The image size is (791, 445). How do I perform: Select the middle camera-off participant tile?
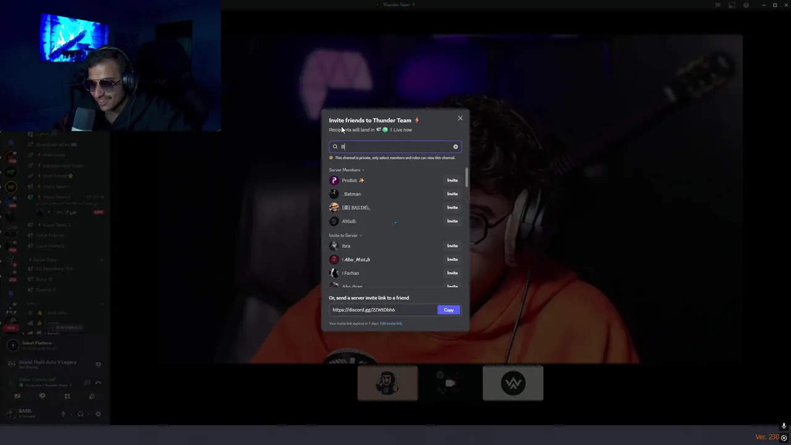450,383
